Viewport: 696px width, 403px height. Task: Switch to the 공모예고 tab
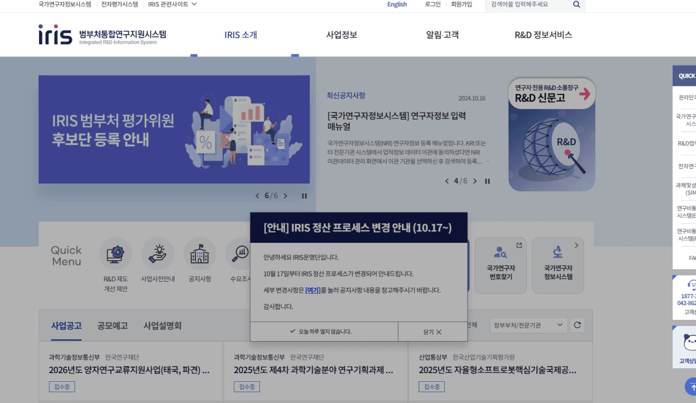click(x=113, y=326)
